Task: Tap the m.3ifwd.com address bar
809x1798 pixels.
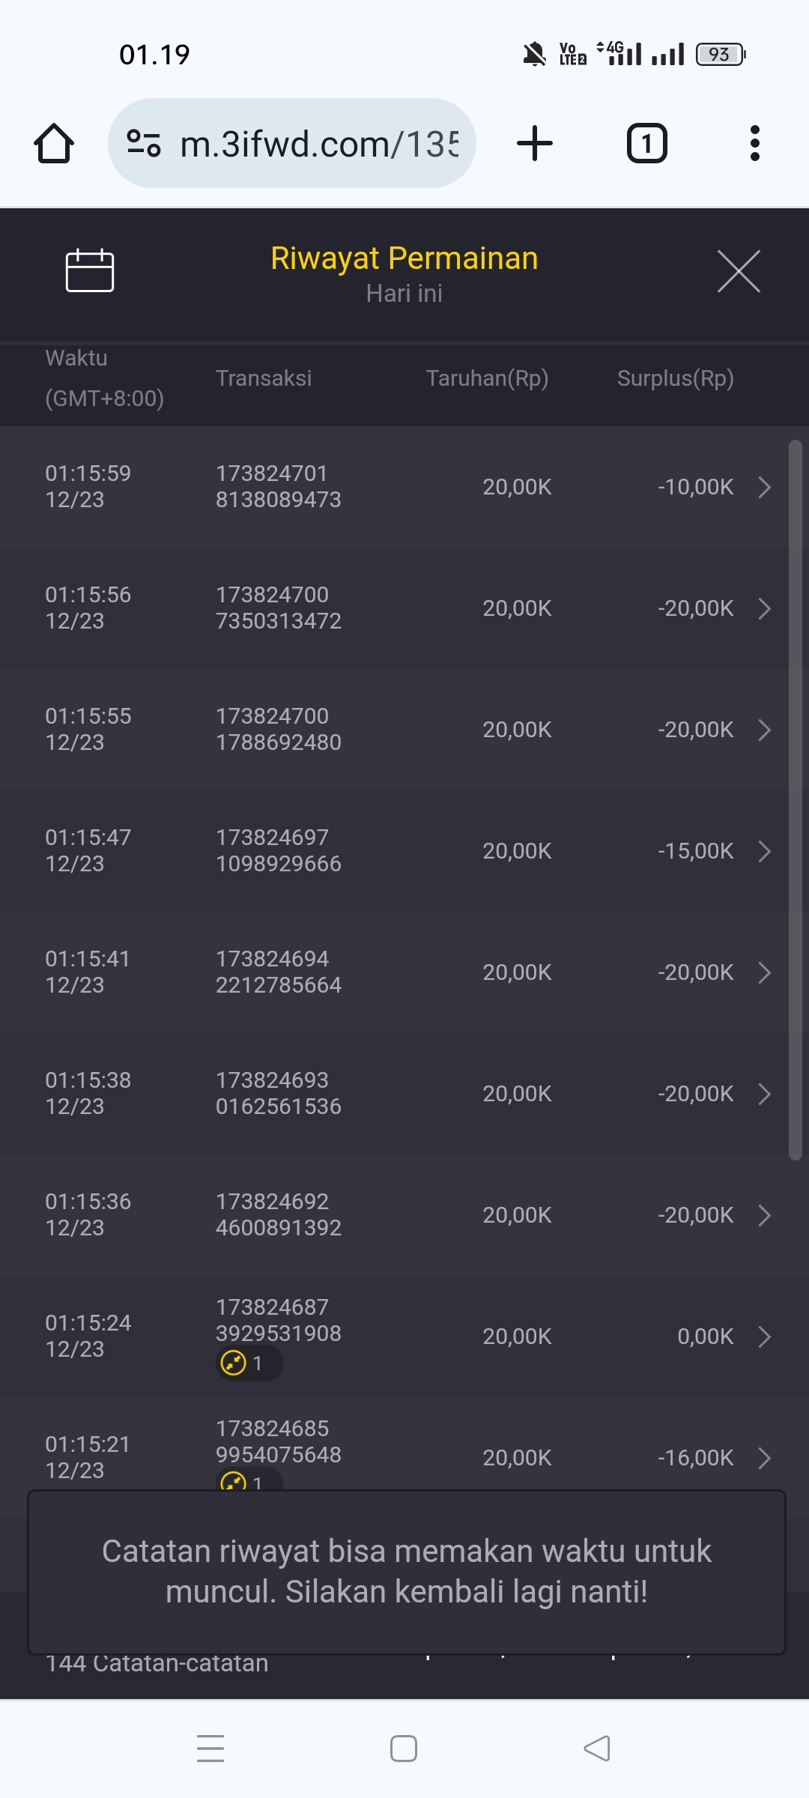Action: (x=318, y=143)
